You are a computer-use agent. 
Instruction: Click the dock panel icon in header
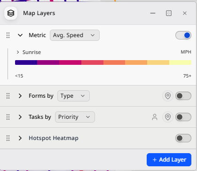pyautogui.click(x=169, y=13)
